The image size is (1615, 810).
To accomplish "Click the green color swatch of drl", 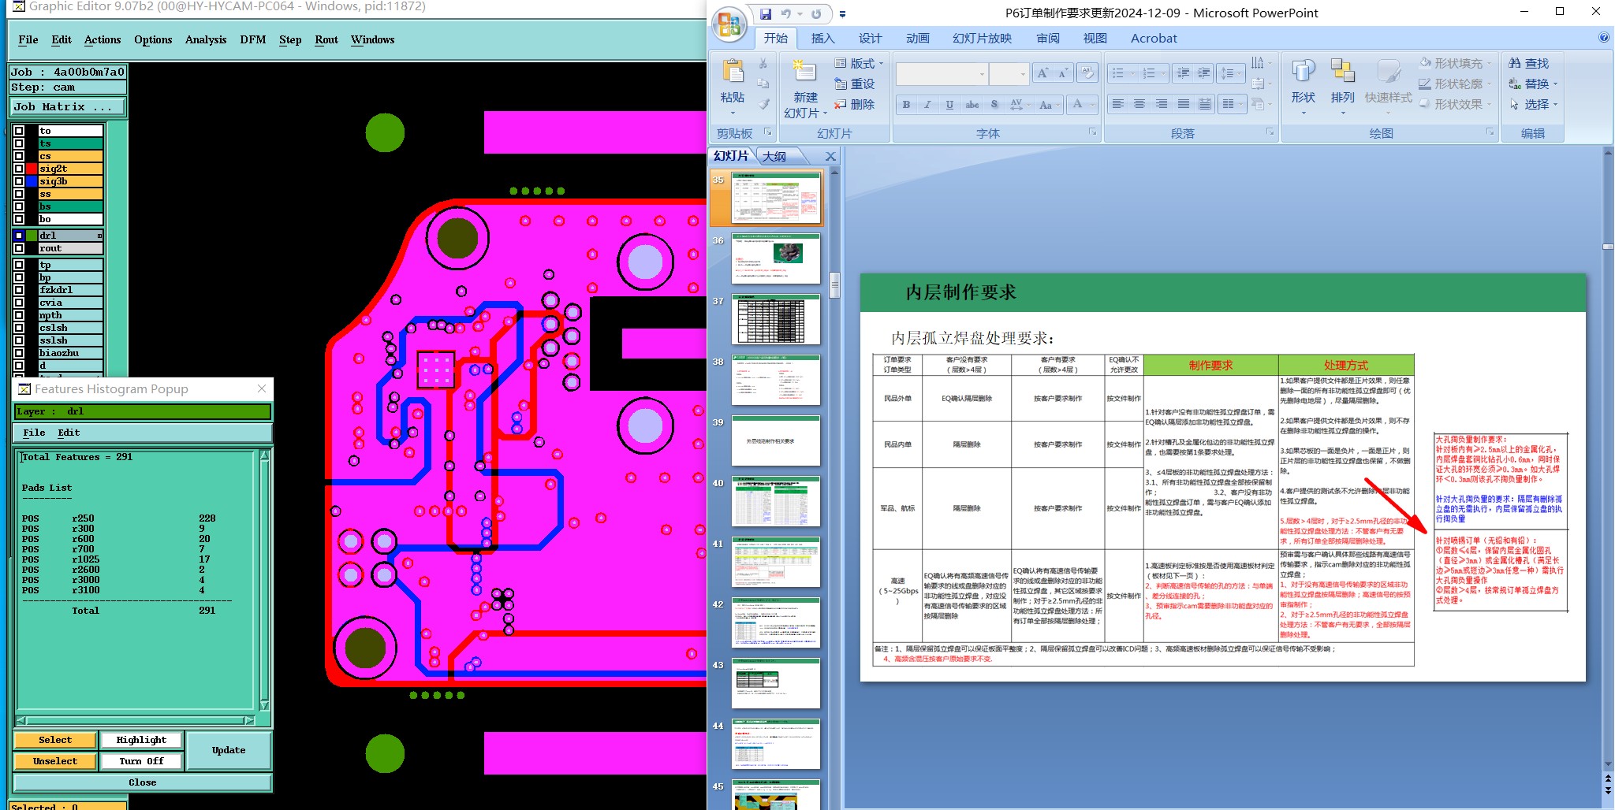I will [x=32, y=236].
